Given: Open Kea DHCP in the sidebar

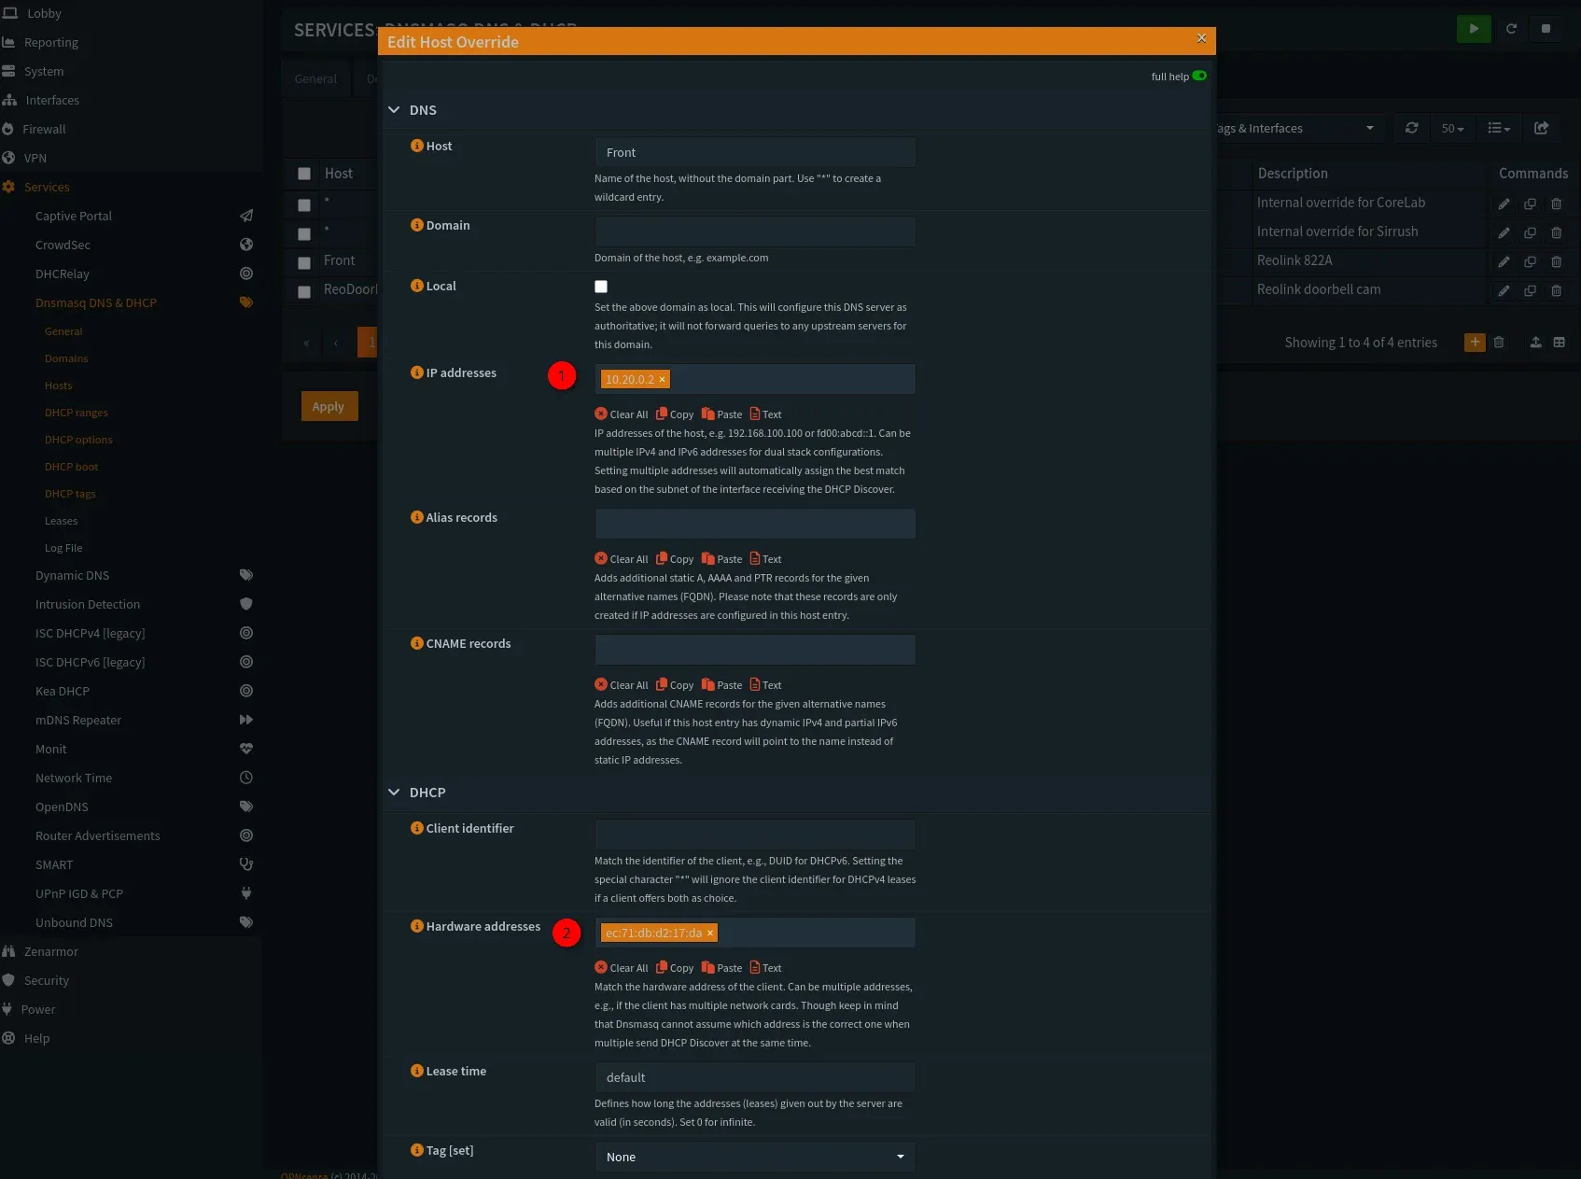Looking at the screenshot, I should pos(63,691).
